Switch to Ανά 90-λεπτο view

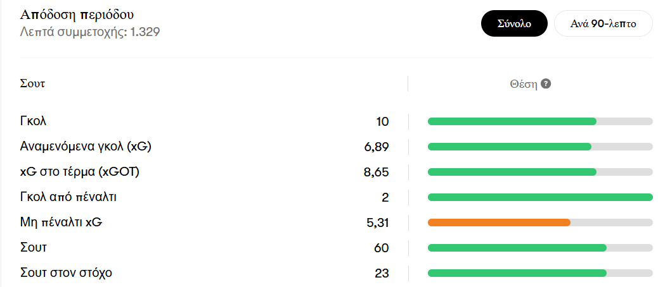point(603,23)
